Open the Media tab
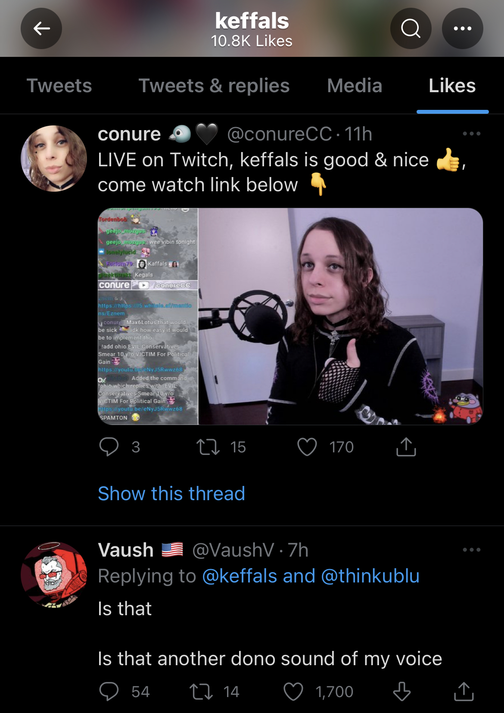The height and width of the screenshot is (713, 504). [x=355, y=85]
